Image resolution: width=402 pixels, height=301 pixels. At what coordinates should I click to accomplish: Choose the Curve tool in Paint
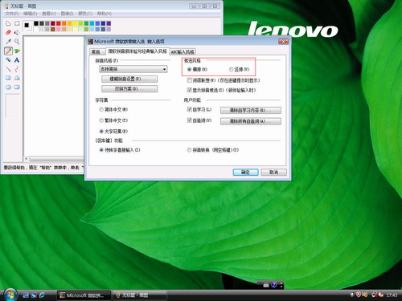[17, 69]
